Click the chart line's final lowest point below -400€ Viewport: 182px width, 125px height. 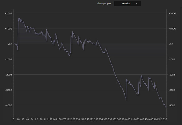tap(166, 108)
